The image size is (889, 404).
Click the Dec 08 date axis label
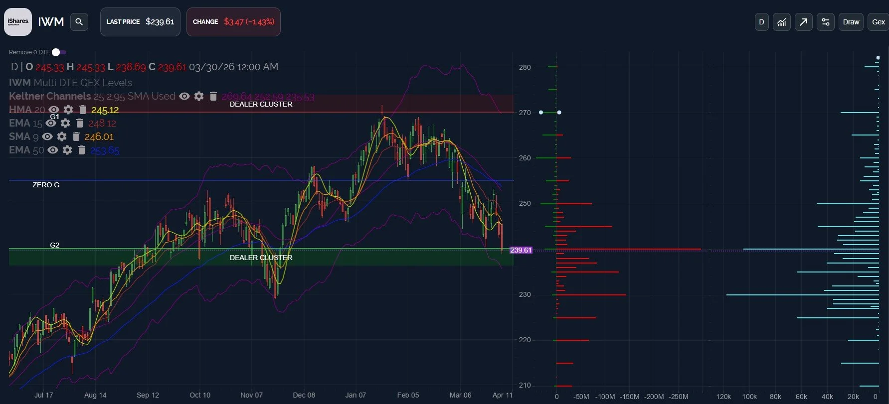coord(304,395)
